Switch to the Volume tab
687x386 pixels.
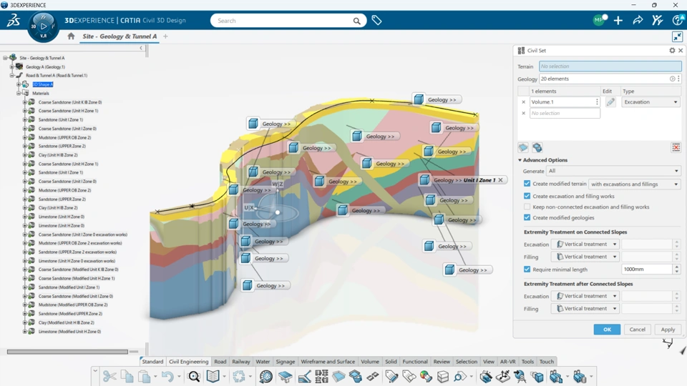coord(370,362)
